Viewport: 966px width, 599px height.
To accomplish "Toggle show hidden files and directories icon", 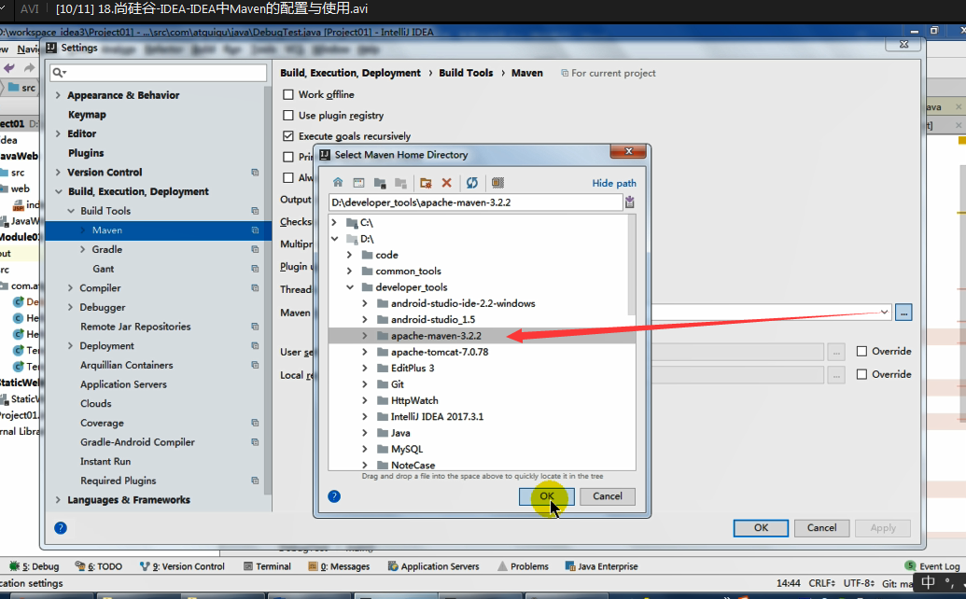I will (x=497, y=183).
